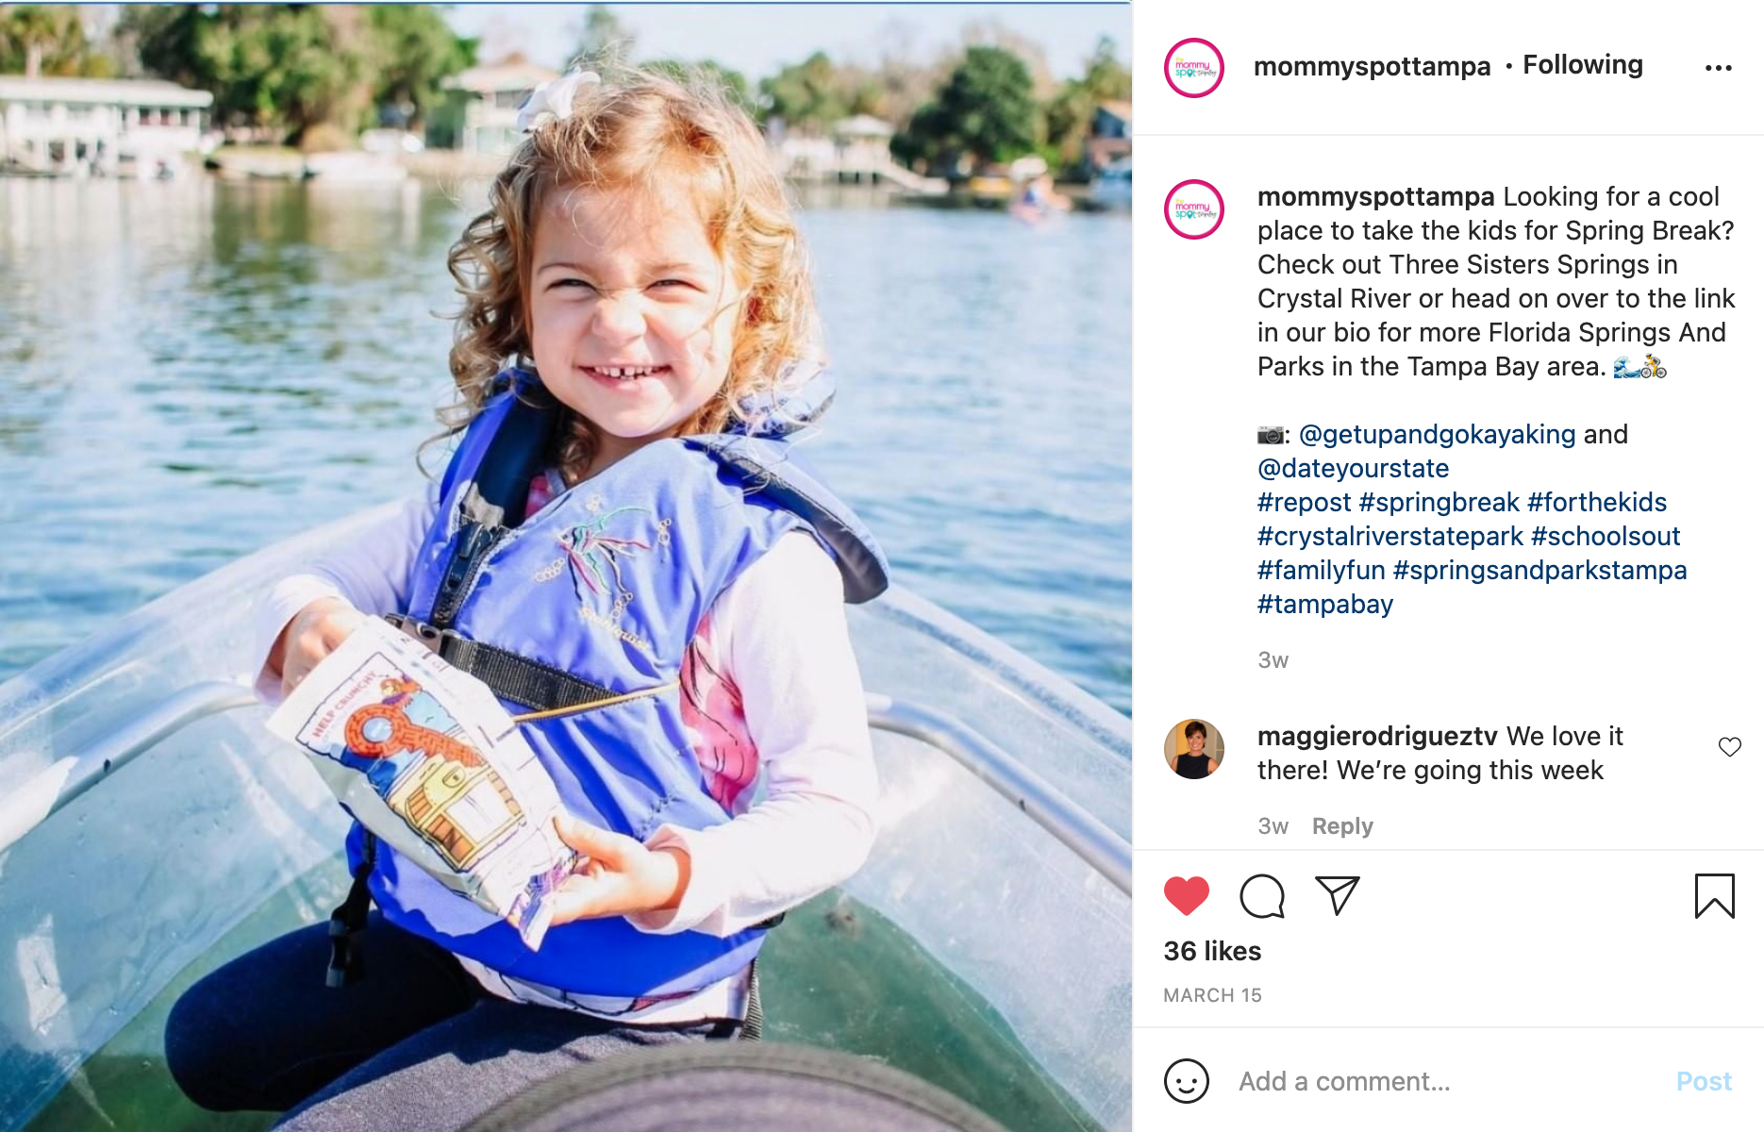Viewport: 1764px width, 1132px height.
Task: Submit comment with Post button
Action: coord(1703,1081)
